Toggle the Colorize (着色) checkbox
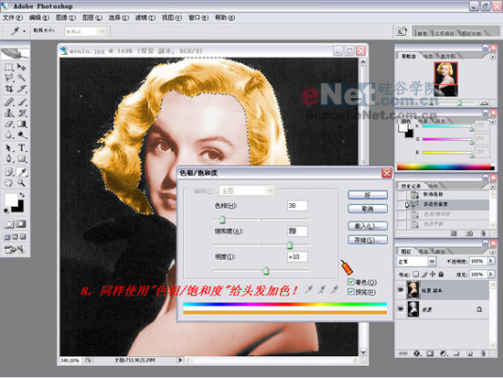503x378 pixels. (351, 282)
